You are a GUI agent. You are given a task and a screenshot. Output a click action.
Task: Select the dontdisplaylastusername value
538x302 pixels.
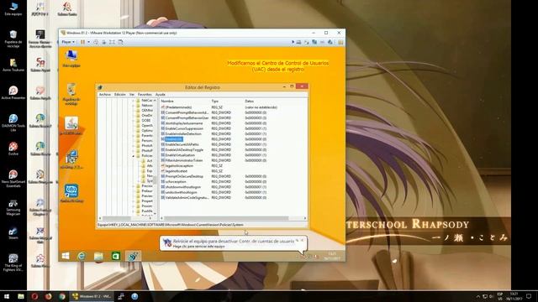pos(184,123)
